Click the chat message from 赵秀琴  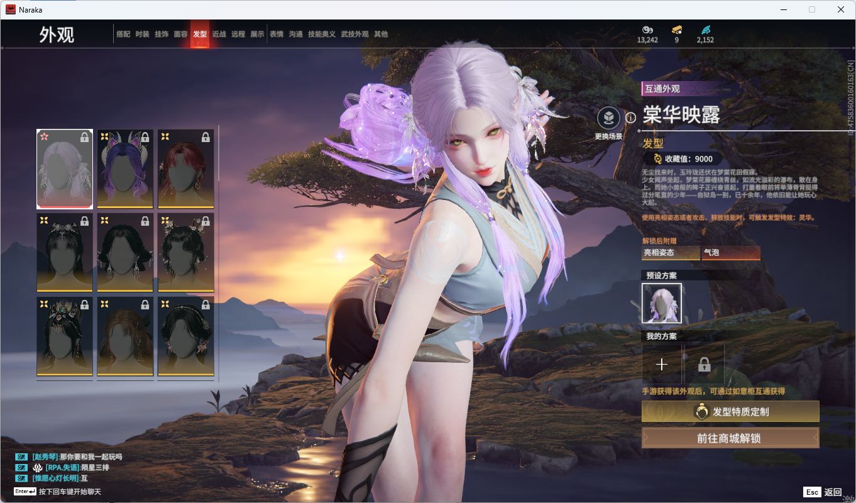pyautogui.click(x=77, y=457)
